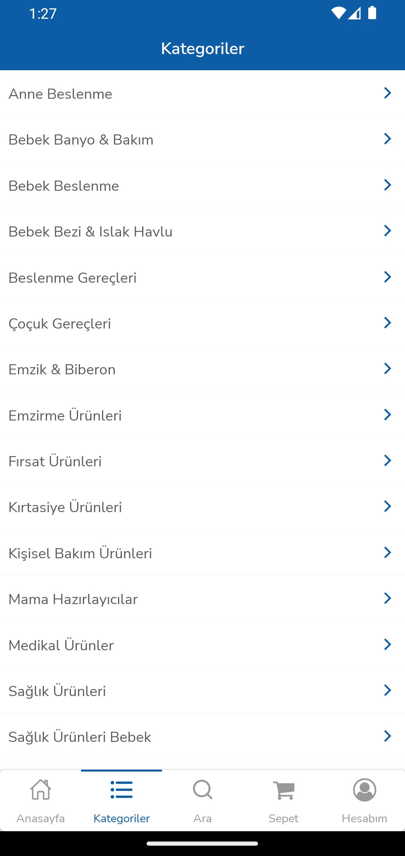Tap the Hesabım account icon

click(364, 790)
